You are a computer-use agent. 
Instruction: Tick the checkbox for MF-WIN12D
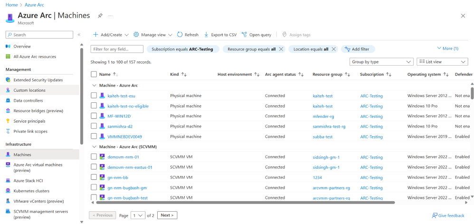94,116
